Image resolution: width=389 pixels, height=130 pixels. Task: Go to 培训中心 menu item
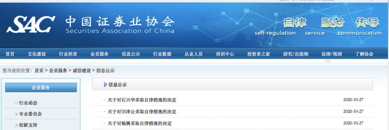tap(225, 54)
